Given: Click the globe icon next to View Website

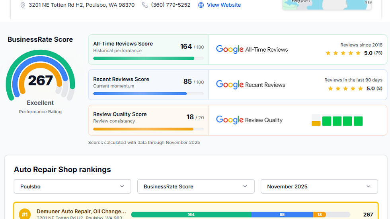Looking at the screenshot, I should 201,5.
